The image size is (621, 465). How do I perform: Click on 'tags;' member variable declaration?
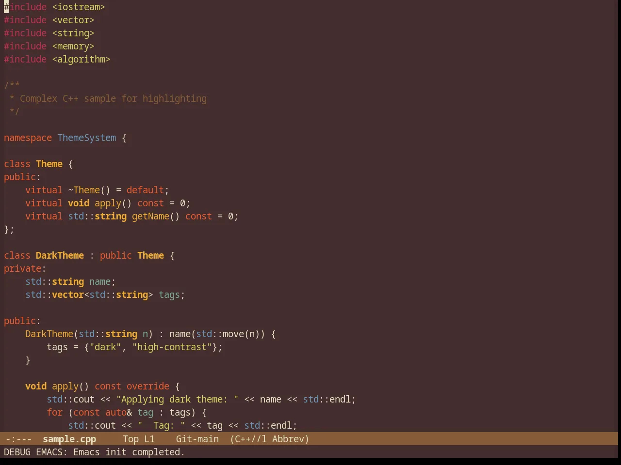point(172,294)
